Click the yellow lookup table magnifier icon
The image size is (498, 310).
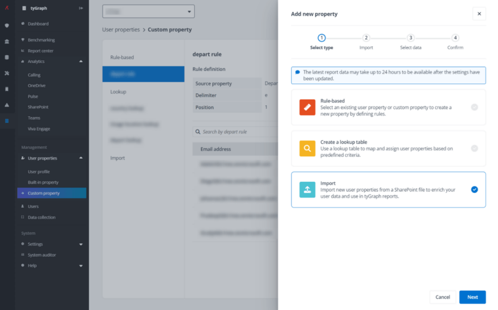click(x=308, y=148)
